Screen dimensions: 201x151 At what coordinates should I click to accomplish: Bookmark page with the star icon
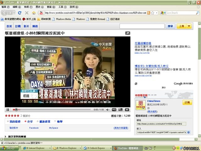(153, 13)
